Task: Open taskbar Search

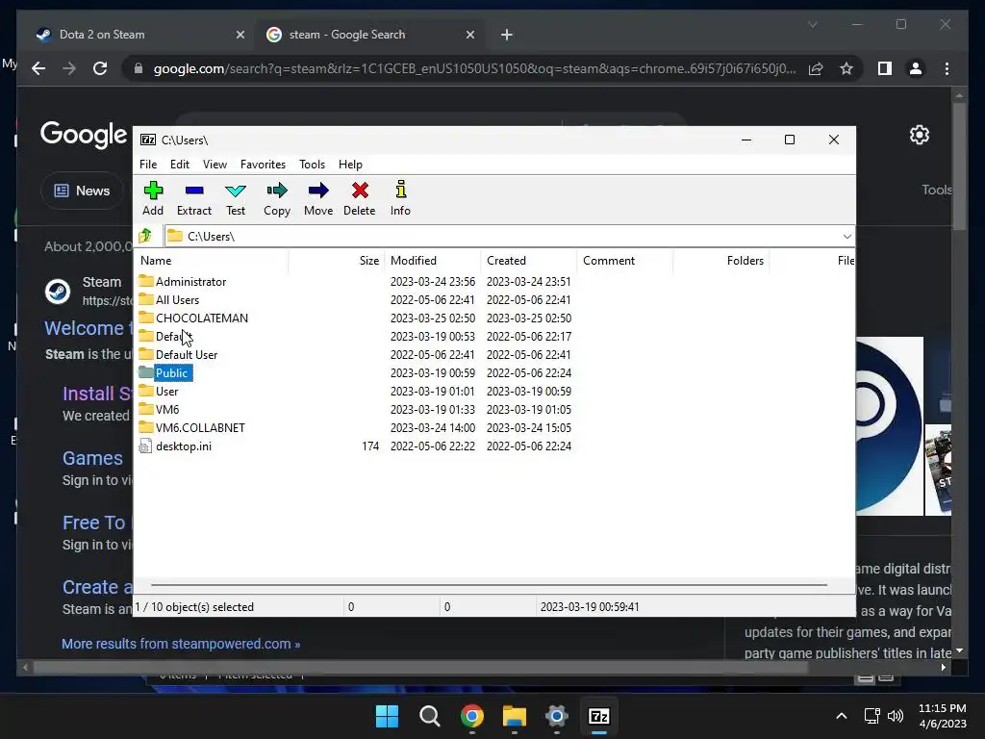Action: 430,716
